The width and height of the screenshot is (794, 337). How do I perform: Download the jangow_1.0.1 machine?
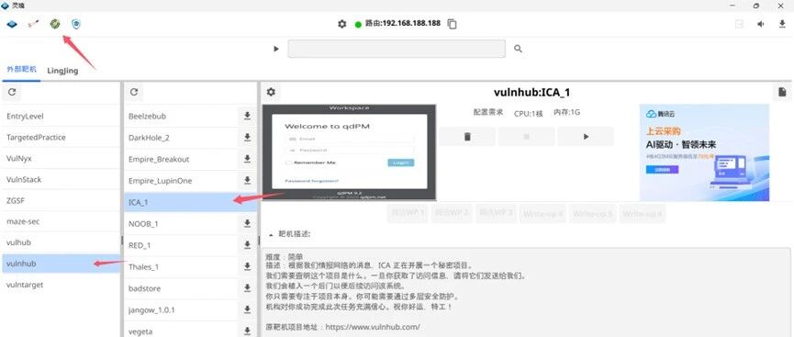247,309
